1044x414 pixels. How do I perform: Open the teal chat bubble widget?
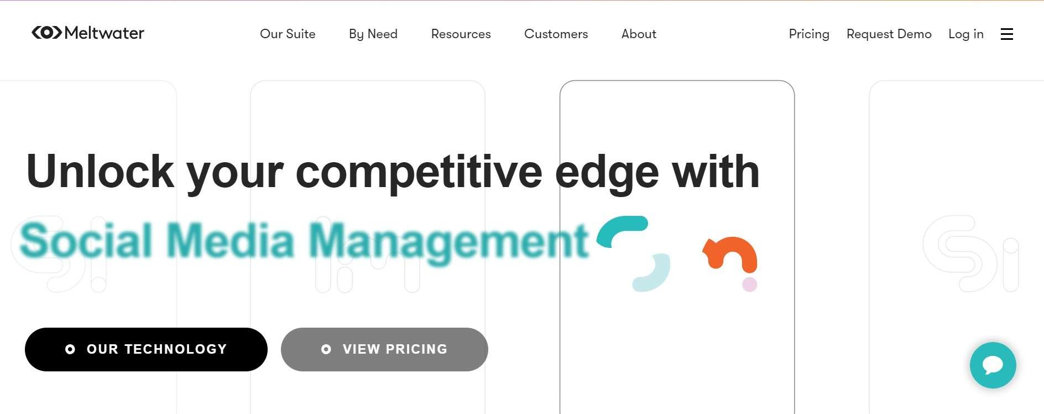pyautogui.click(x=993, y=365)
